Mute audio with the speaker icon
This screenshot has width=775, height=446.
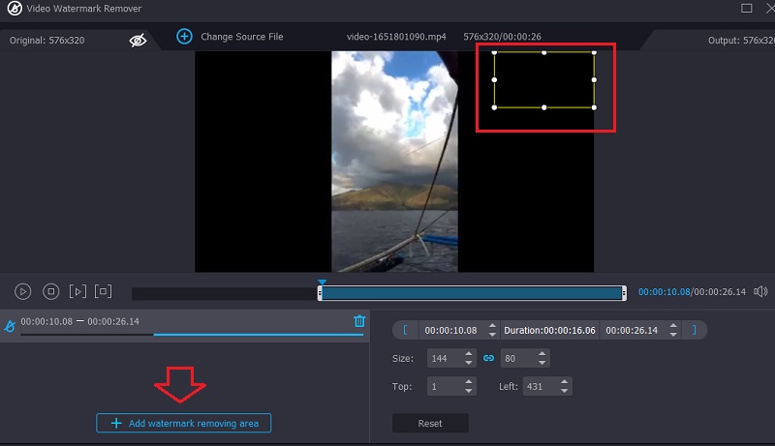pyautogui.click(x=760, y=291)
